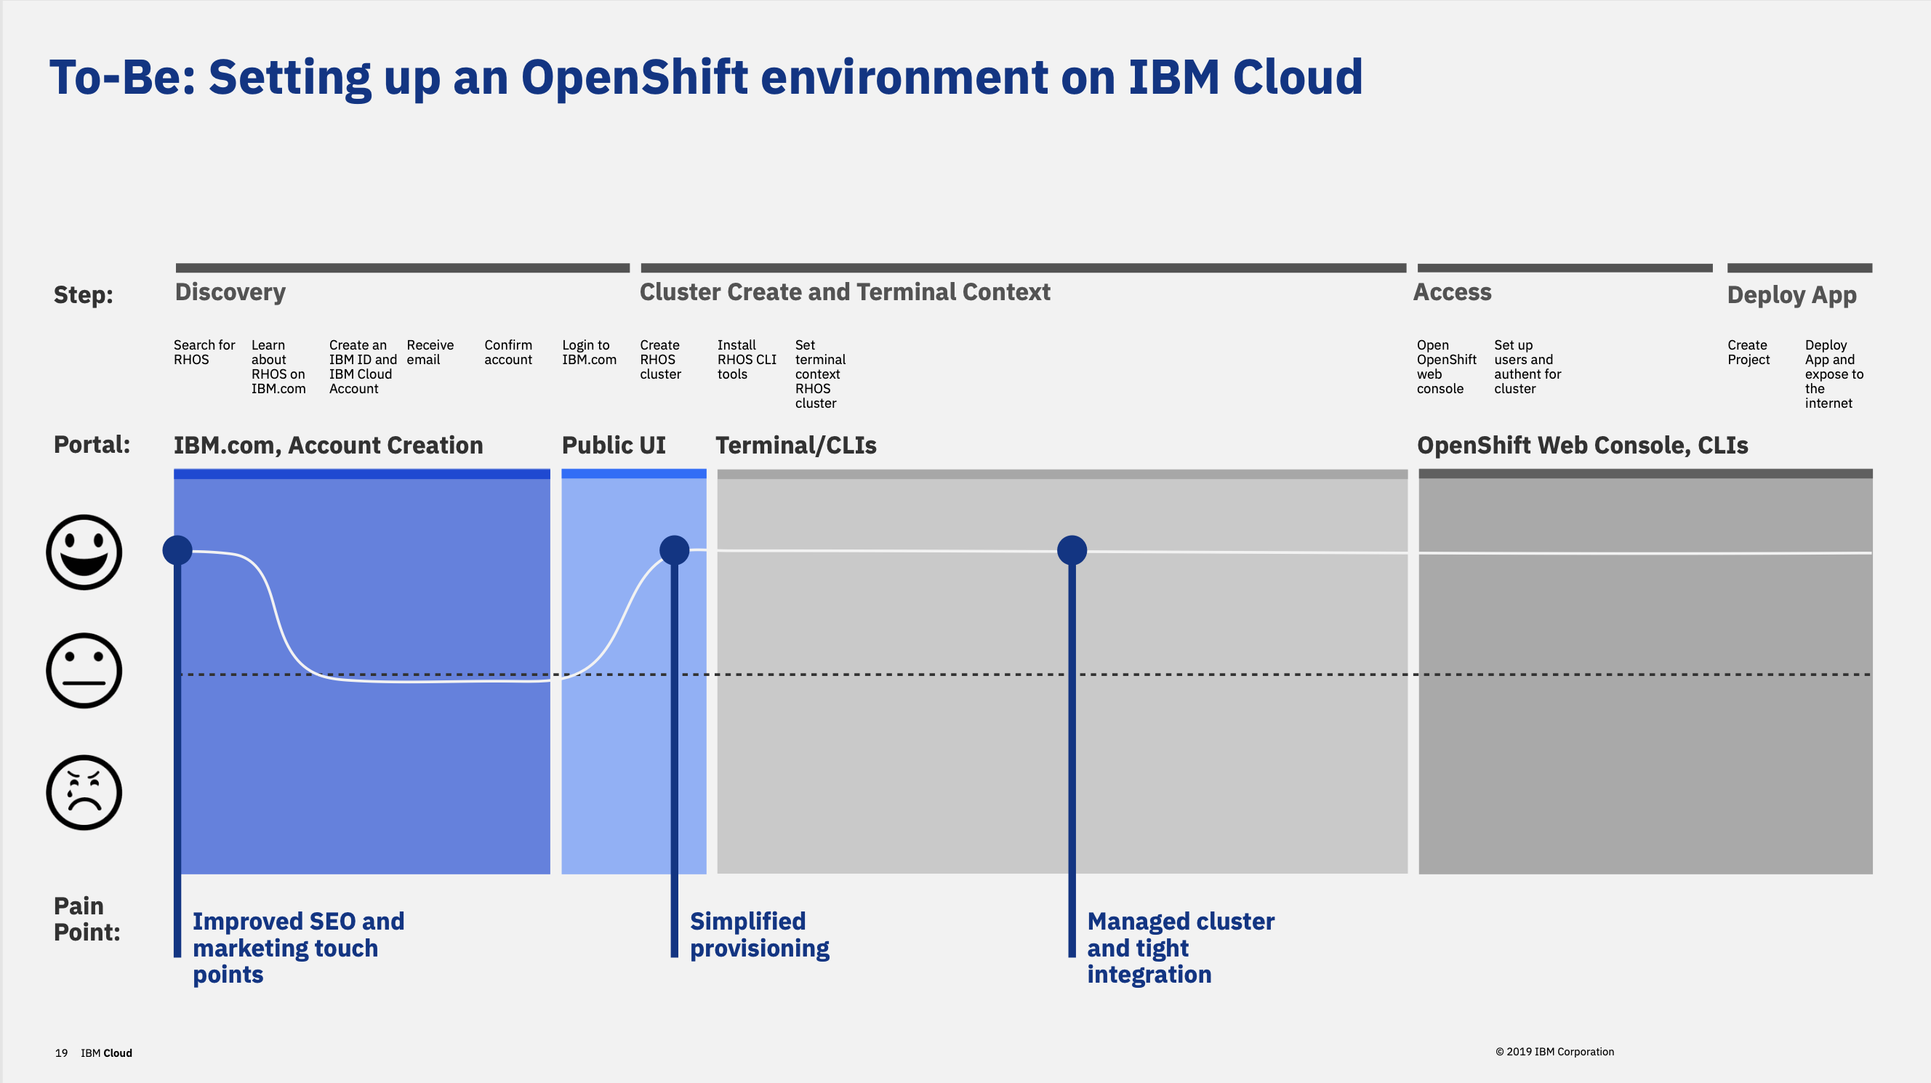Click the neutral face icon

click(84, 671)
